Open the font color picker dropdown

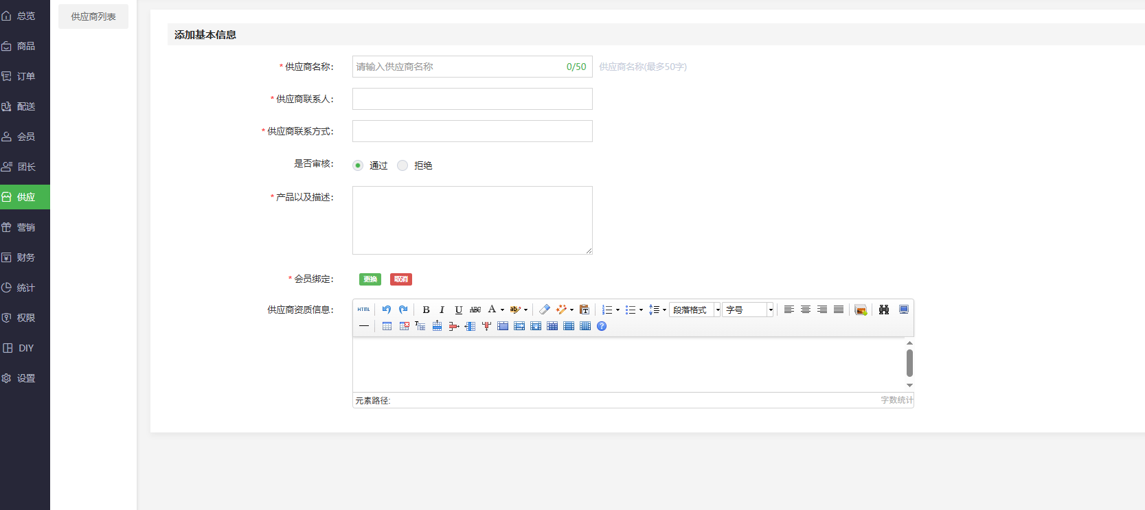(x=502, y=310)
